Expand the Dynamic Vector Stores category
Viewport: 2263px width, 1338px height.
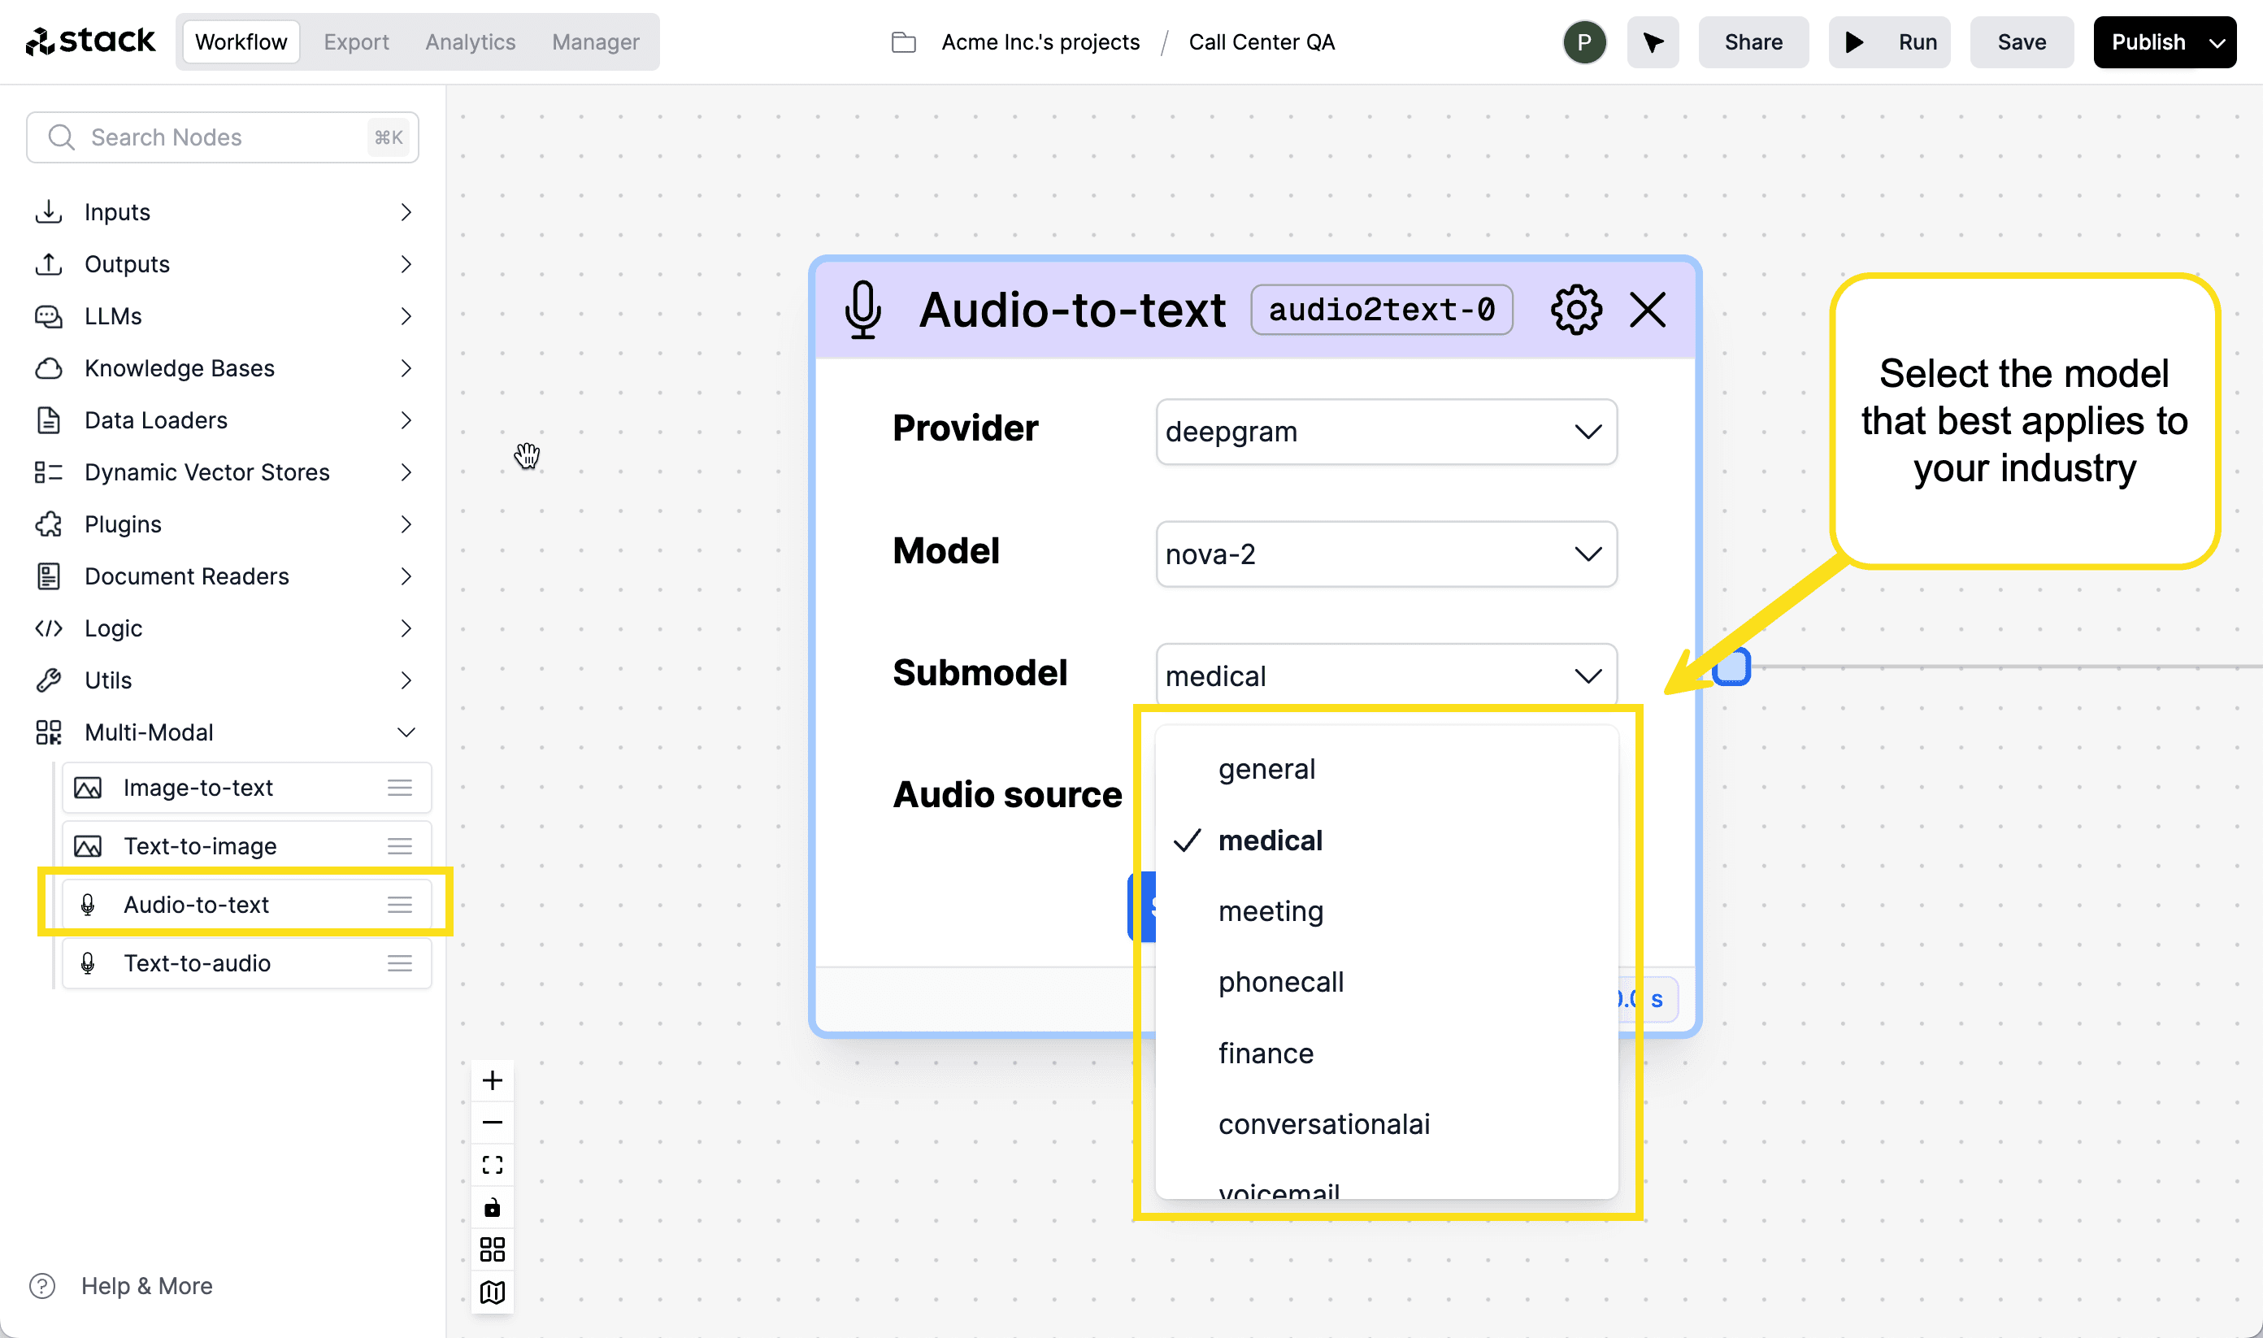224,472
